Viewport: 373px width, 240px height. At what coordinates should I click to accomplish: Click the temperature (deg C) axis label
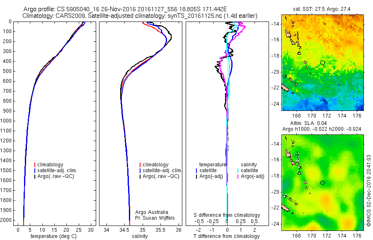pos(53,236)
